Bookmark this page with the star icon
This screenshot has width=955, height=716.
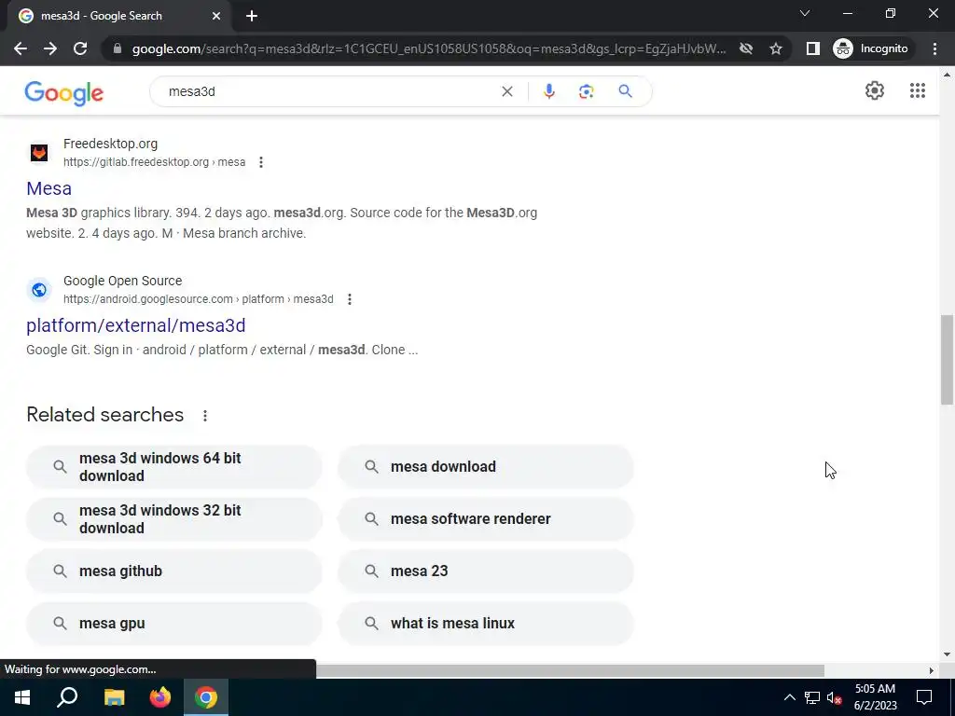tap(775, 48)
